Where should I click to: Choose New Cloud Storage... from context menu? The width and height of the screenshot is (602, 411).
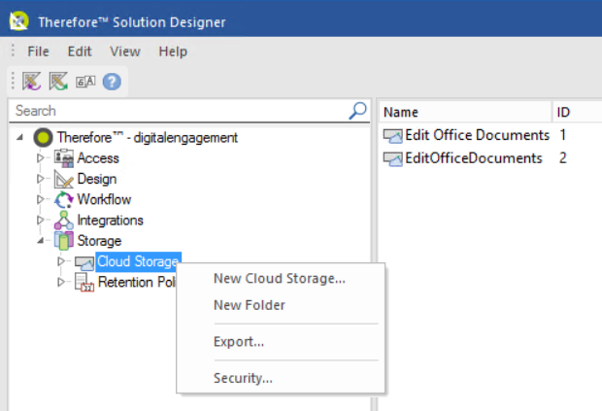[281, 278]
